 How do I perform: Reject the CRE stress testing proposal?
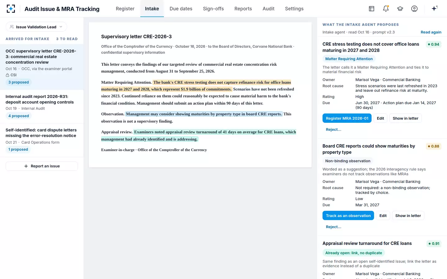point(334,130)
